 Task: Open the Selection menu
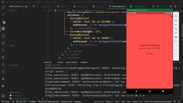click(19, 2)
